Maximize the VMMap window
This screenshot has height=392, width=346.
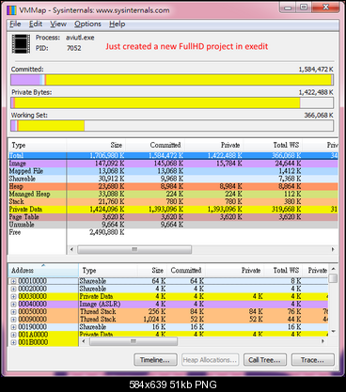click(x=304, y=8)
